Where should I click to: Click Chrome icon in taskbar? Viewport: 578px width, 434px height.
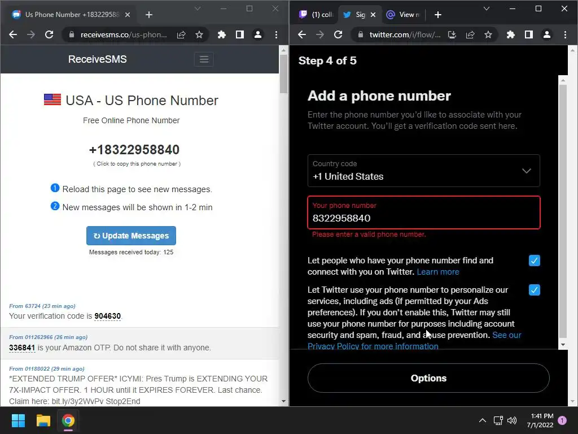[x=68, y=420]
